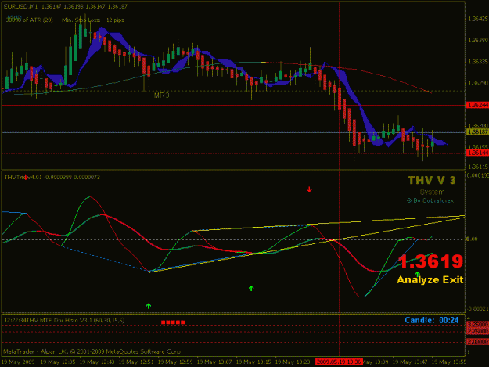Select the 'THV MTF Div Histo V3.1' indicator label
The width and height of the screenshot is (489, 367).
(x=75, y=320)
